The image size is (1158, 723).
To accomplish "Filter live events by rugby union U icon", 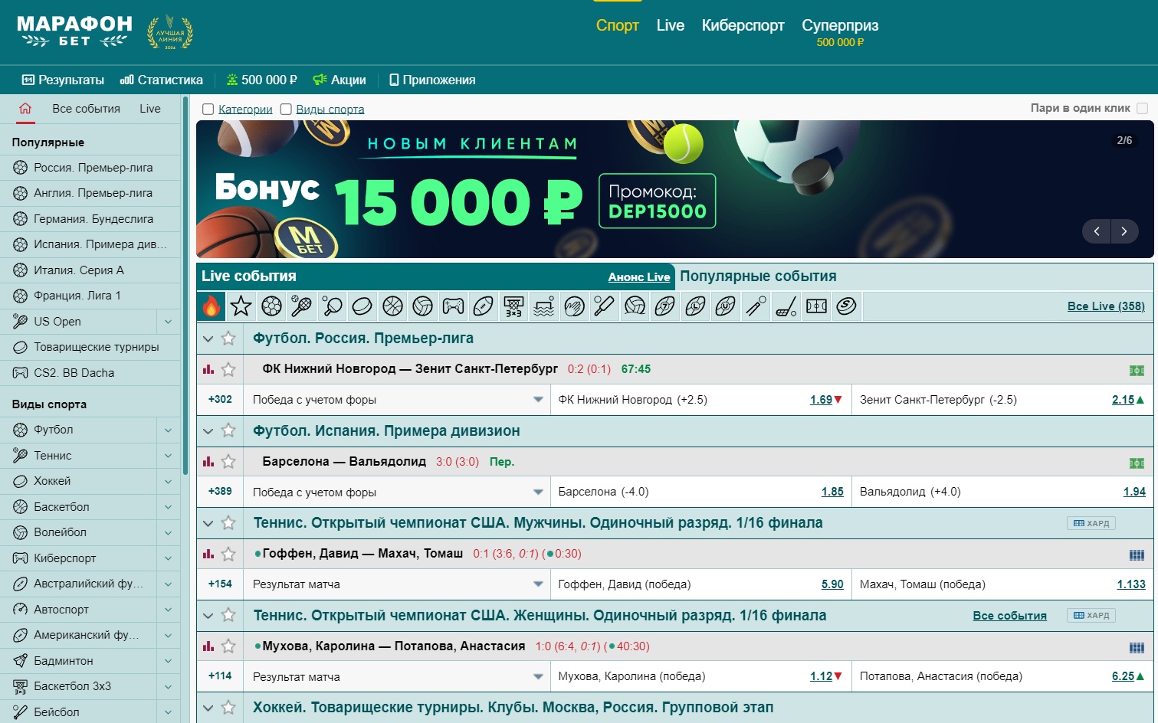I will click(725, 306).
